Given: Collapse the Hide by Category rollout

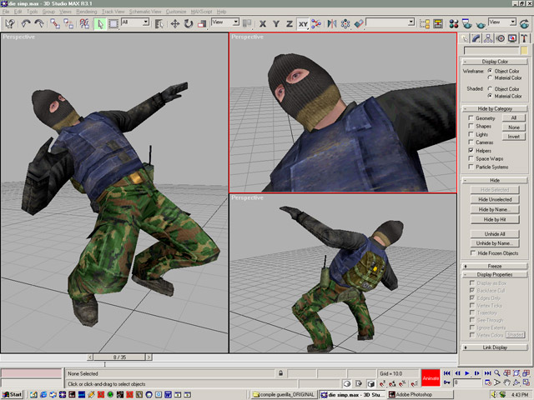Looking at the screenshot, I should pyautogui.click(x=495, y=108).
